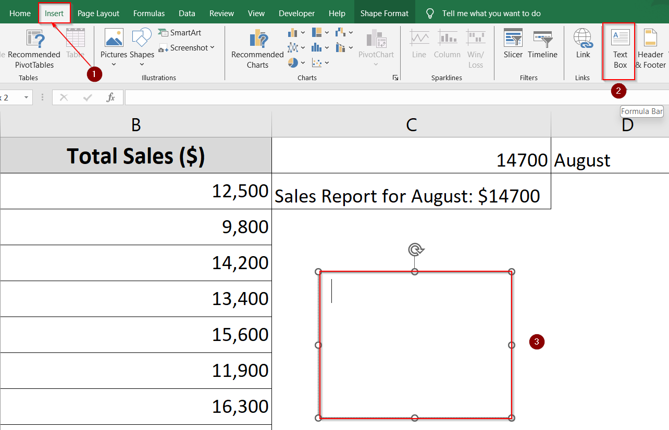Switch to the Home tab
The height and width of the screenshot is (430, 669).
pos(20,13)
